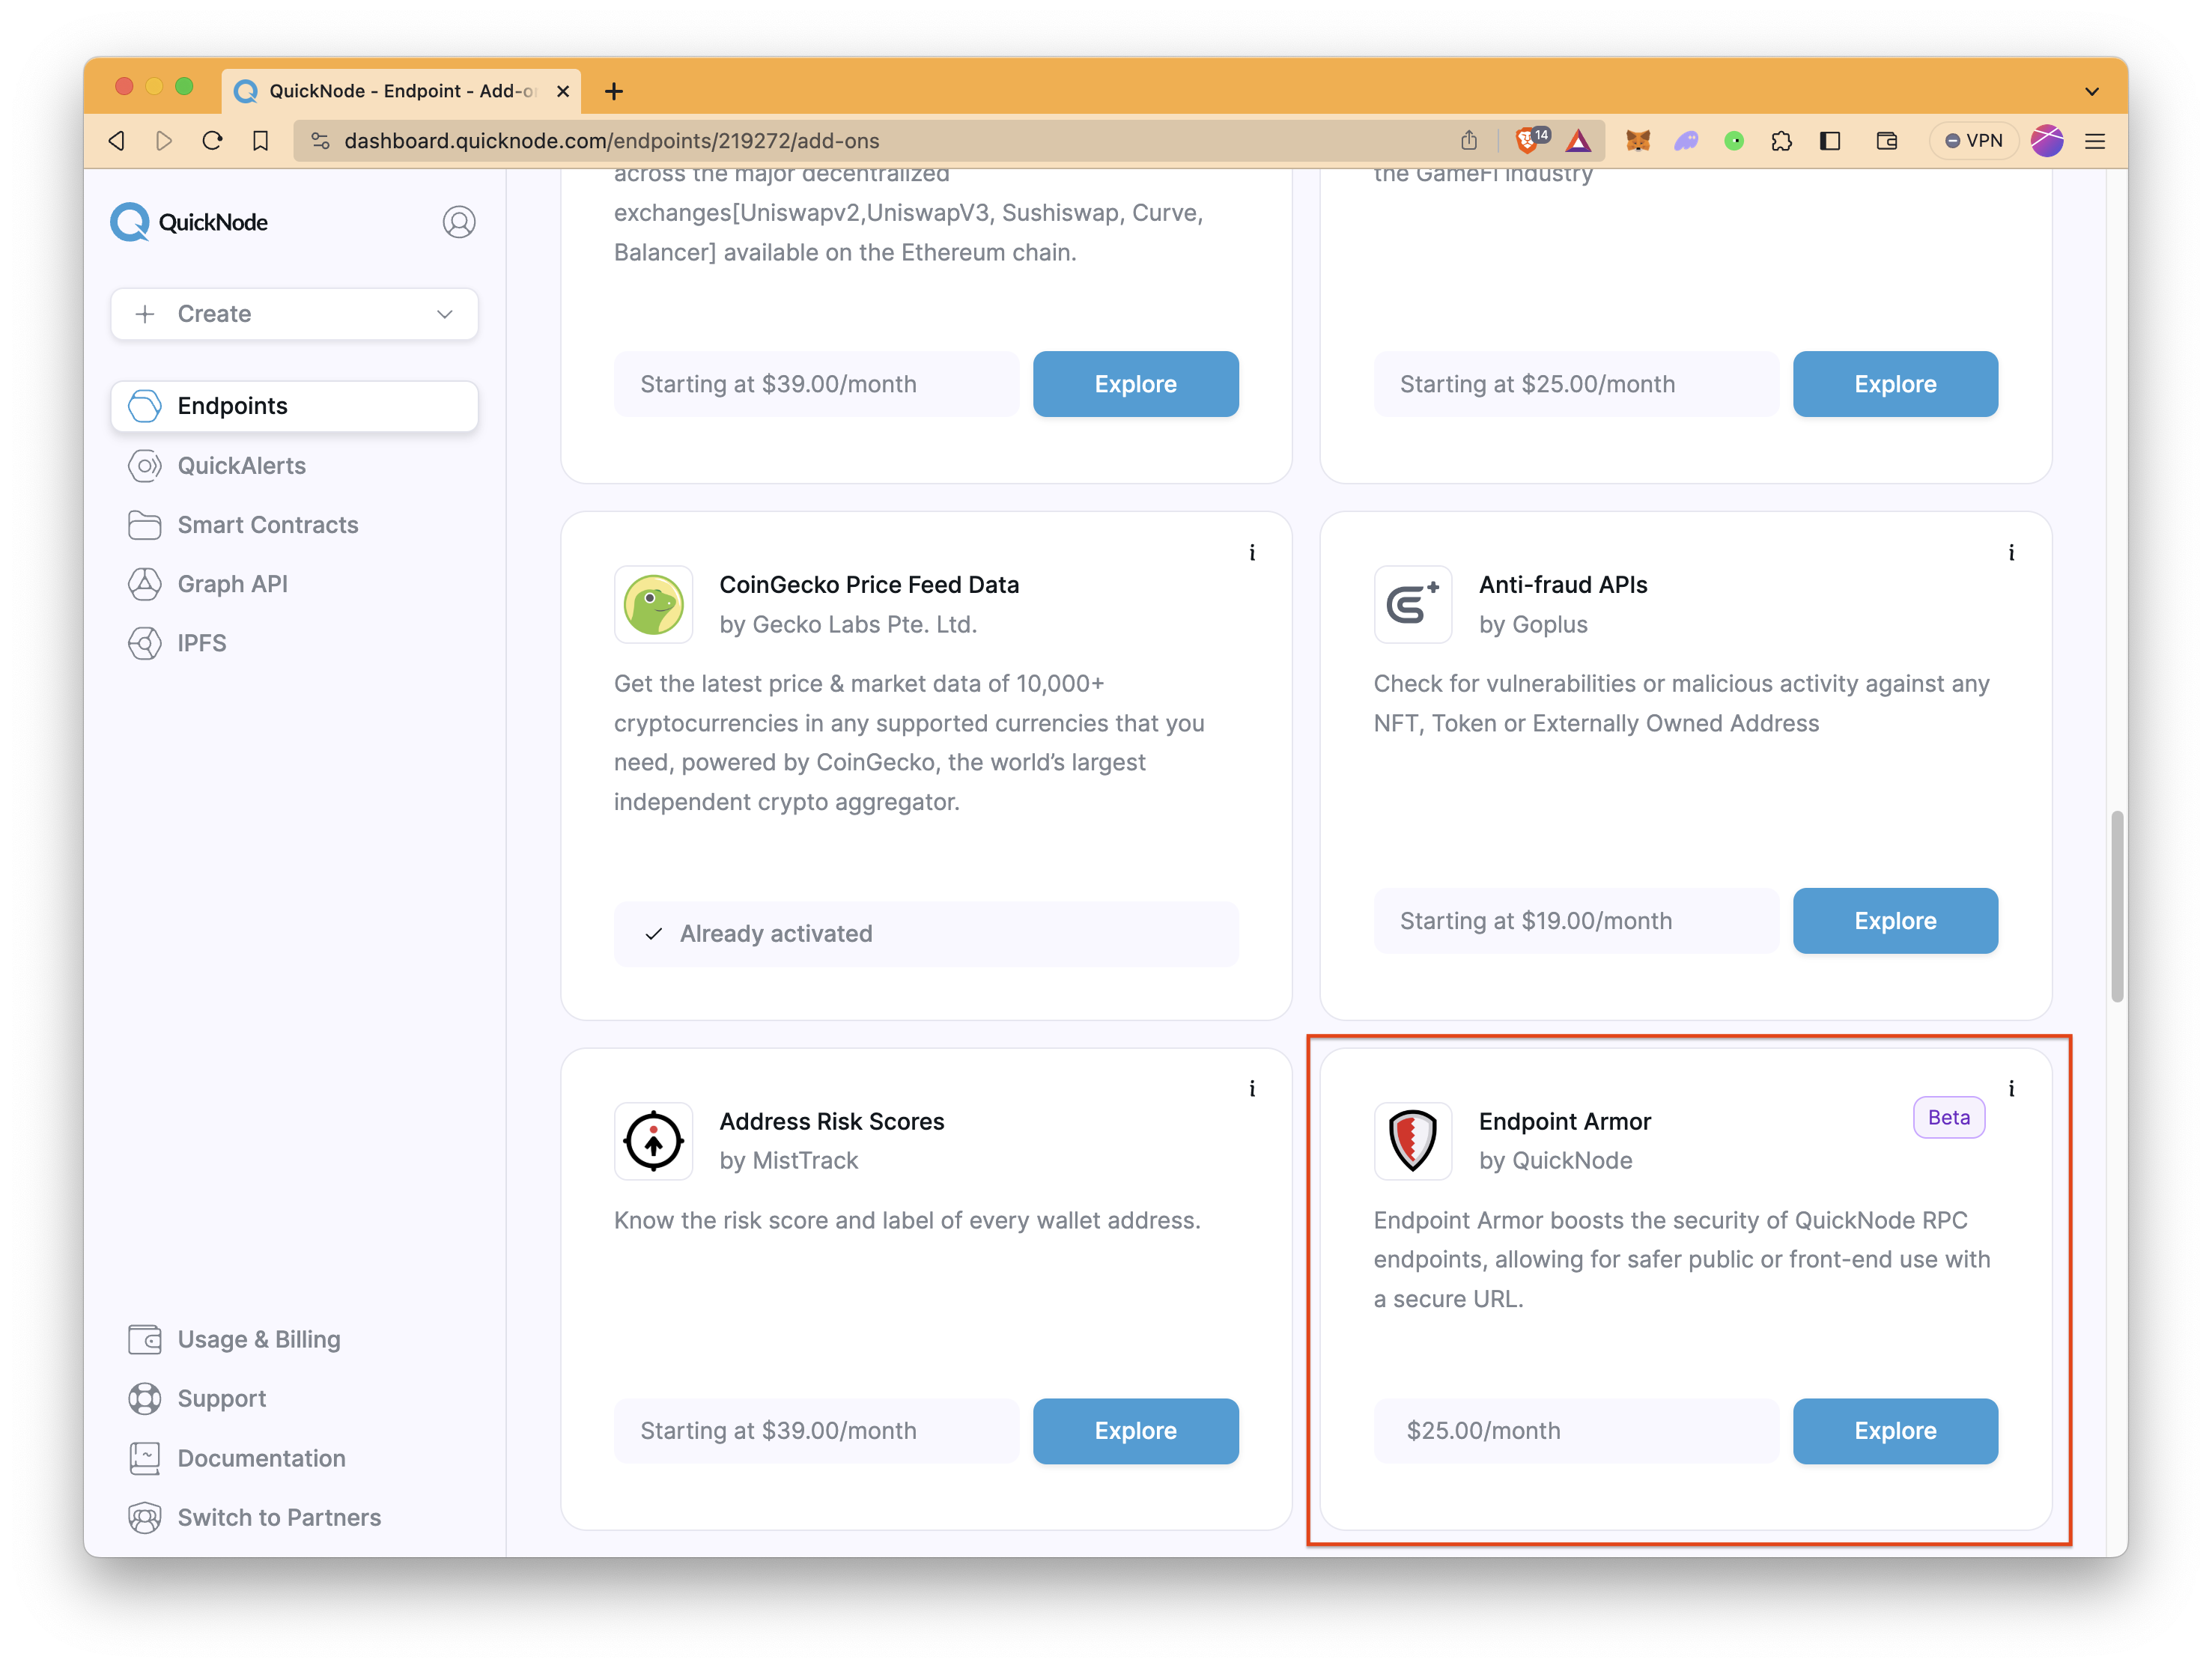Click the Endpoint Armor shield logo

[x=1413, y=1141]
